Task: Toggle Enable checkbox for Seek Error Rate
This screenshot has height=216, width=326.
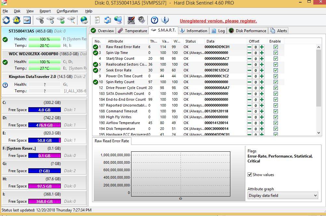Action: (x=276, y=70)
